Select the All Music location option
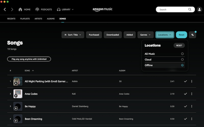204x127 pixels. pyautogui.click(x=182, y=54)
